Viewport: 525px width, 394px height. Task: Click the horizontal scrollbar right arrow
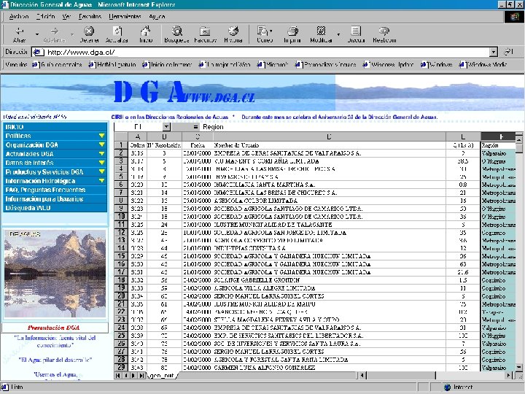coord(510,376)
